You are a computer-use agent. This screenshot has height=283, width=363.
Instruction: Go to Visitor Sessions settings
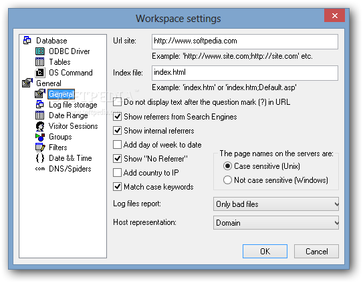[x=73, y=126]
